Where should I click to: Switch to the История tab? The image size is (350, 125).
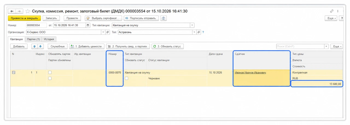click(49, 39)
